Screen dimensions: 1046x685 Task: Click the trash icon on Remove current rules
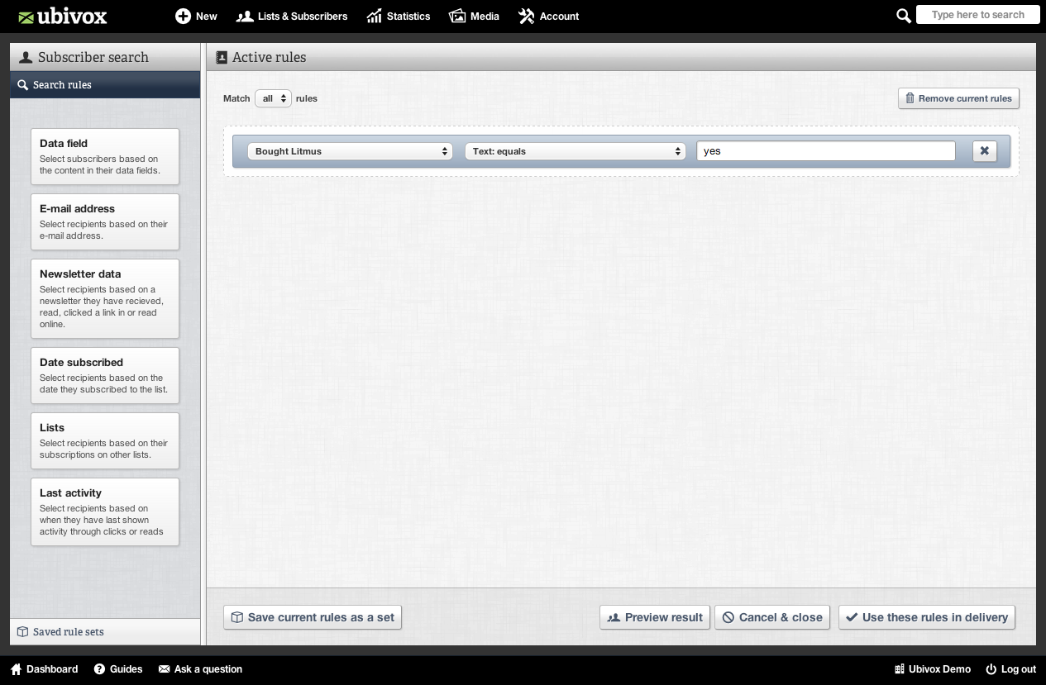[910, 98]
